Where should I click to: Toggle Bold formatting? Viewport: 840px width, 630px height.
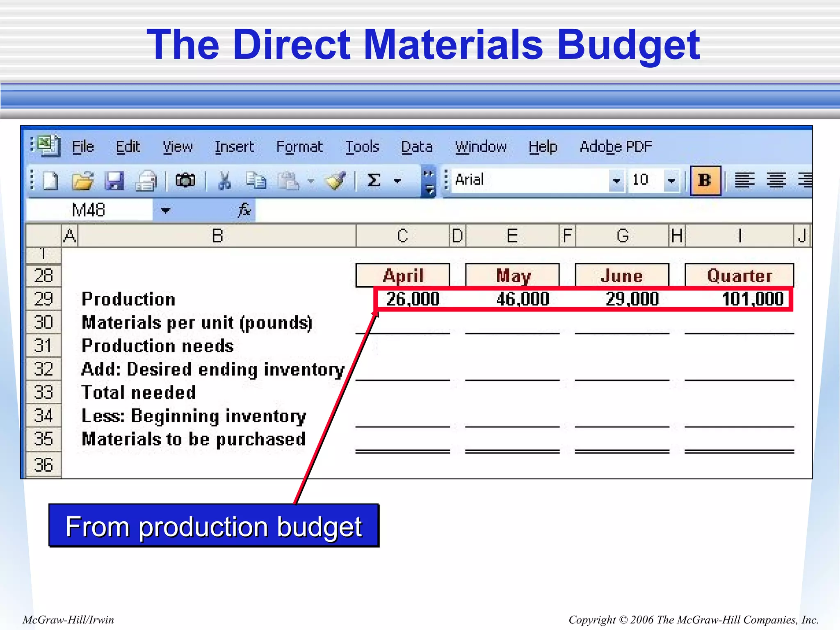705,180
